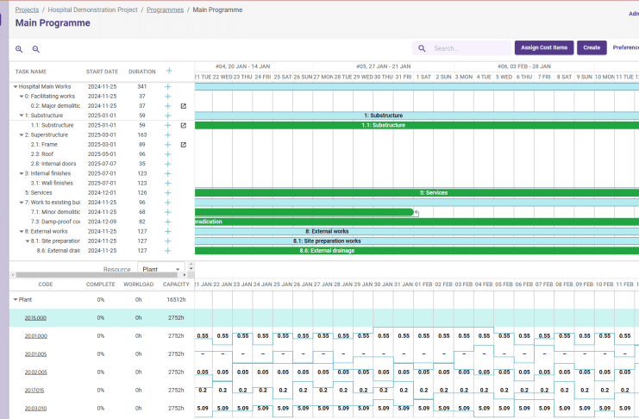Collapse the 2: Superstructure task group

[x=22, y=135]
